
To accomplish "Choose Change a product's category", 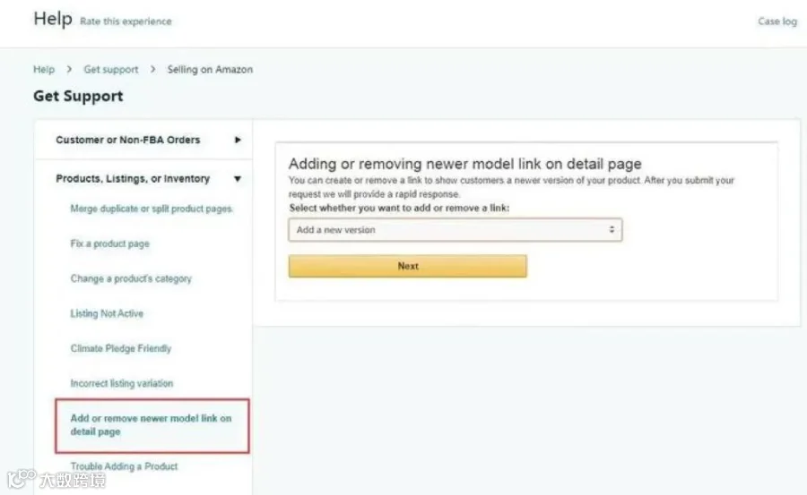I will [131, 278].
